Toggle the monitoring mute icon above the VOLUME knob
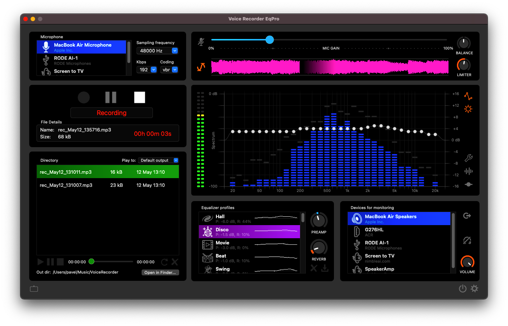The width and height of the screenshot is (508, 326). click(x=467, y=240)
